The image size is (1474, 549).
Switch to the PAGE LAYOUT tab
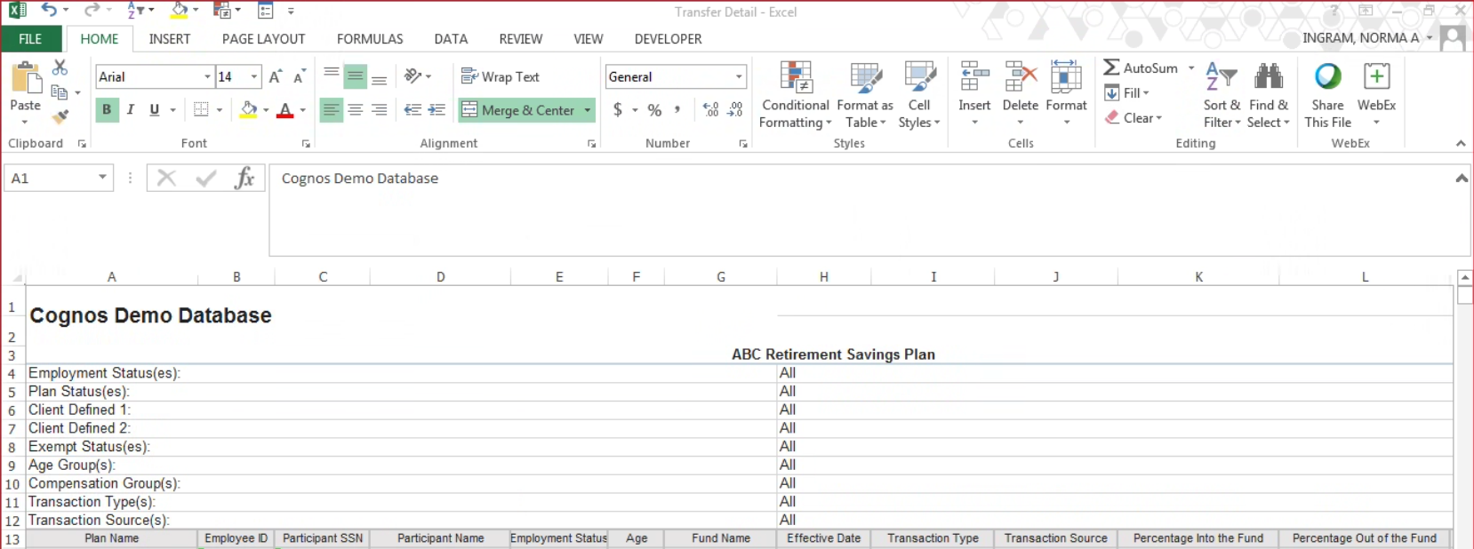point(263,39)
